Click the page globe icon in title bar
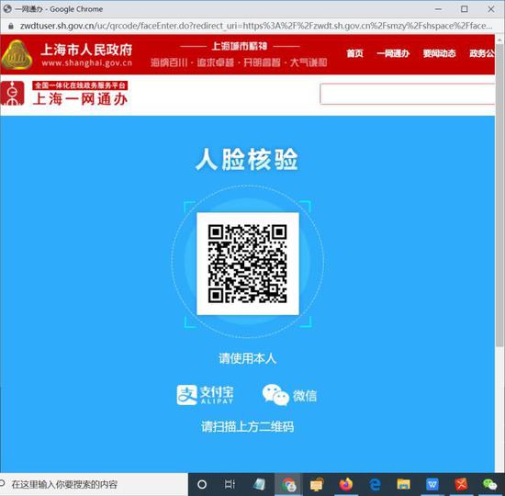Screen dimensions: 505x496 click(7, 9)
